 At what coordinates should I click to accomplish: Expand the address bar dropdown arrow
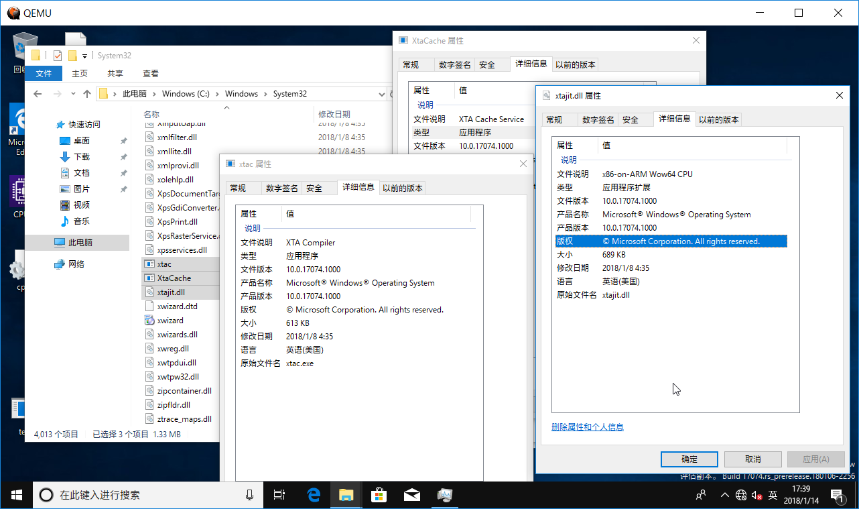(381, 93)
